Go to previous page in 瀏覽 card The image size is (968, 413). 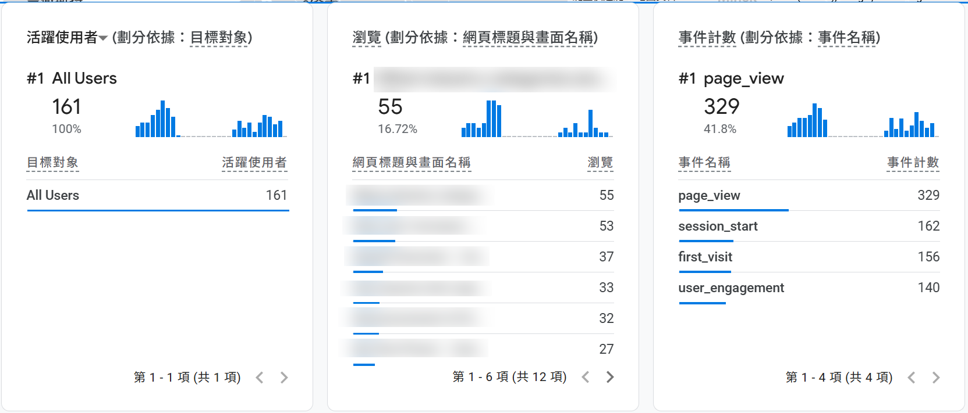586,377
